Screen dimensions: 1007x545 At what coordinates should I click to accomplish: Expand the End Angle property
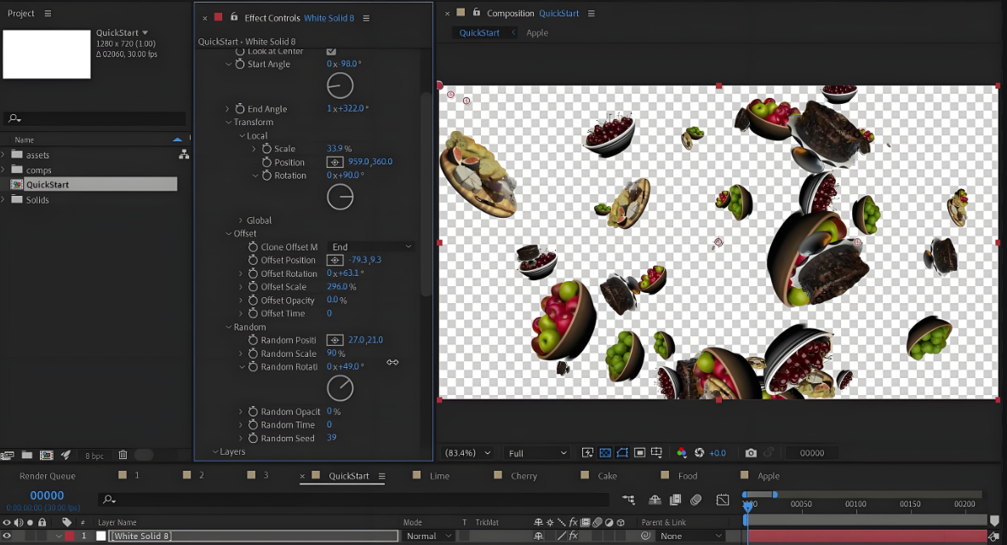227,109
